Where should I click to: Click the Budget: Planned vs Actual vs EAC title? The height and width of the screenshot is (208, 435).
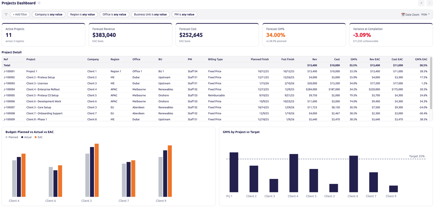click(30, 132)
